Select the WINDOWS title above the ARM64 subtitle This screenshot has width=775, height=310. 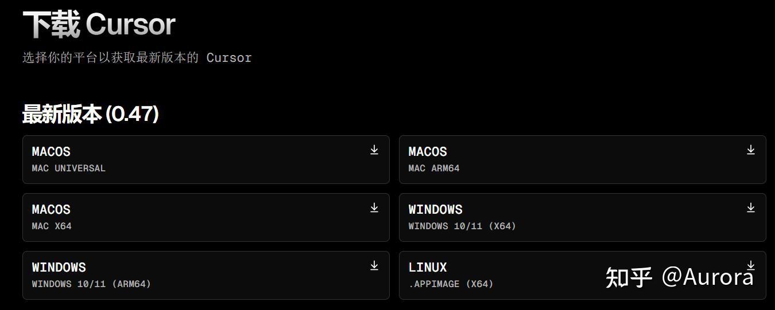point(59,268)
